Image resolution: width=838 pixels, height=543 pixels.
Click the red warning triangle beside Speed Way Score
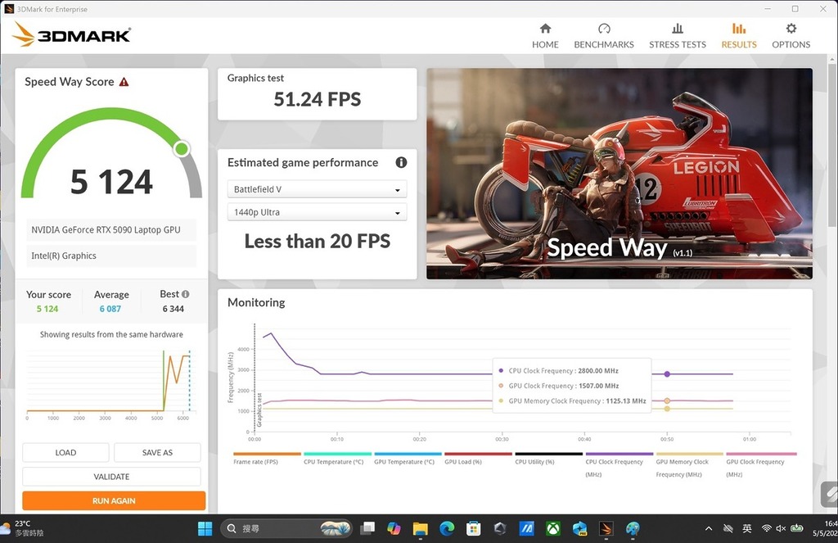click(124, 82)
